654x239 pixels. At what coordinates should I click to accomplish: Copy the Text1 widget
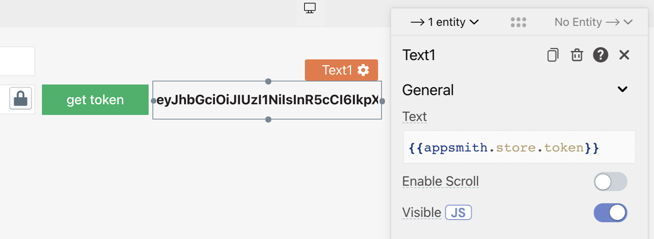(x=553, y=55)
